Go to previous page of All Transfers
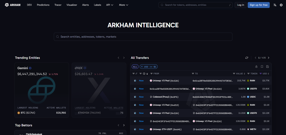The width and height of the screenshot is (286, 135). 256,58
